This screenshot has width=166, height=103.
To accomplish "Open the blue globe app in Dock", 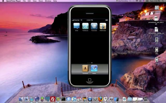I will tap(37, 99).
